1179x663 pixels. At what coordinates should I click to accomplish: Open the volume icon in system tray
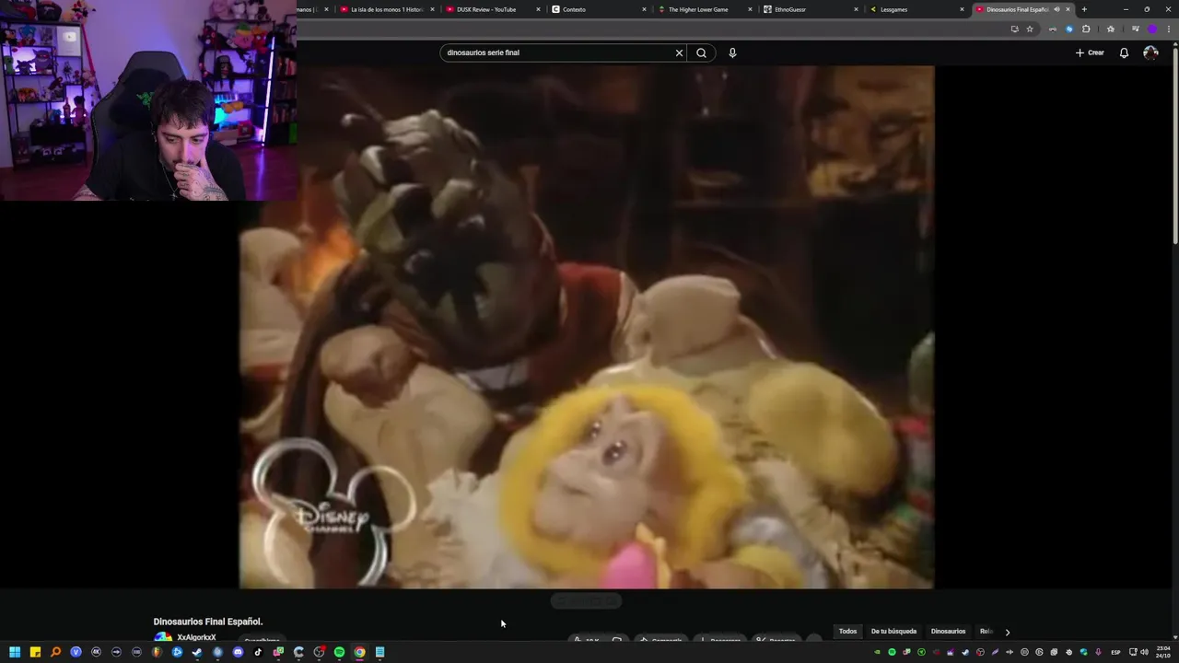tap(1143, 652)
